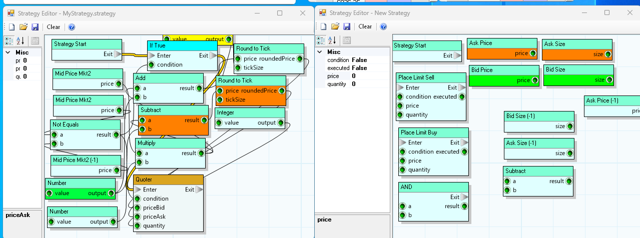
Task: Click Open folder icon in New Strategy editor
Action: 335,26
